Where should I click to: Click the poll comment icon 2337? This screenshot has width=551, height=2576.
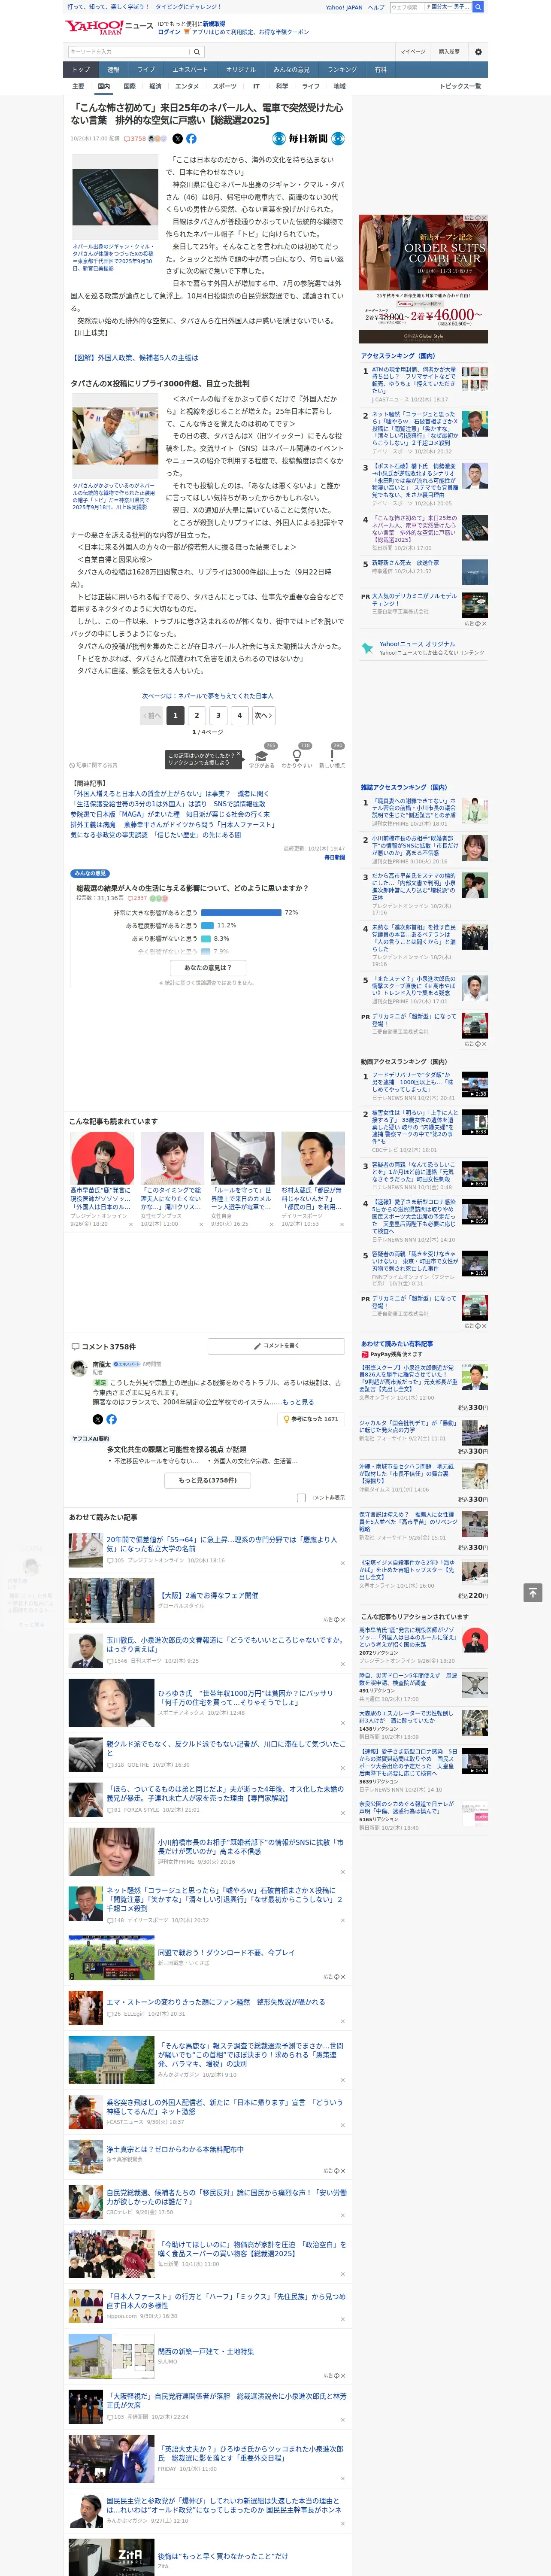click(x=137, y=898)
